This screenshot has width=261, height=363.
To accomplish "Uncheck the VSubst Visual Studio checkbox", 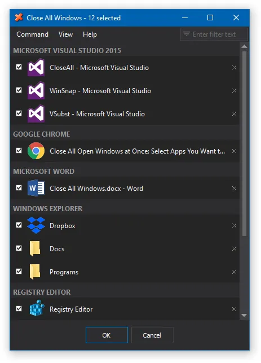I will [x=19, y=113].
